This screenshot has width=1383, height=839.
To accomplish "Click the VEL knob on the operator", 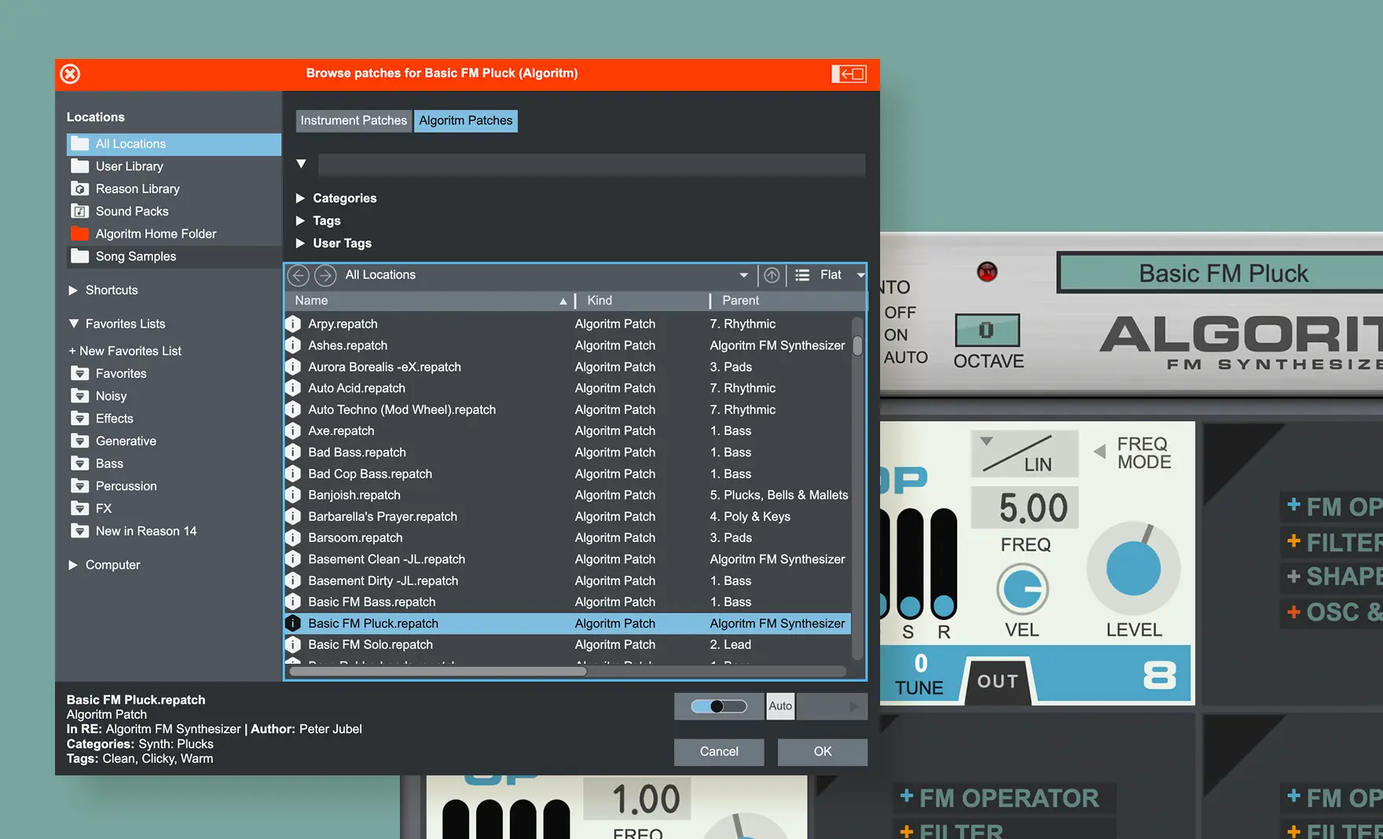I will [1022, 589].
